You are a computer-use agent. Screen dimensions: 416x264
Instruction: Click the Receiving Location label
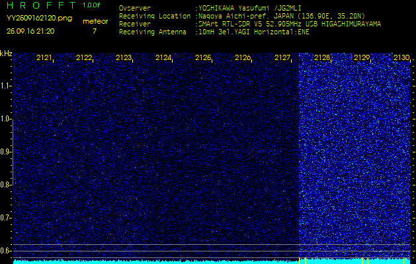pos(155,16)
